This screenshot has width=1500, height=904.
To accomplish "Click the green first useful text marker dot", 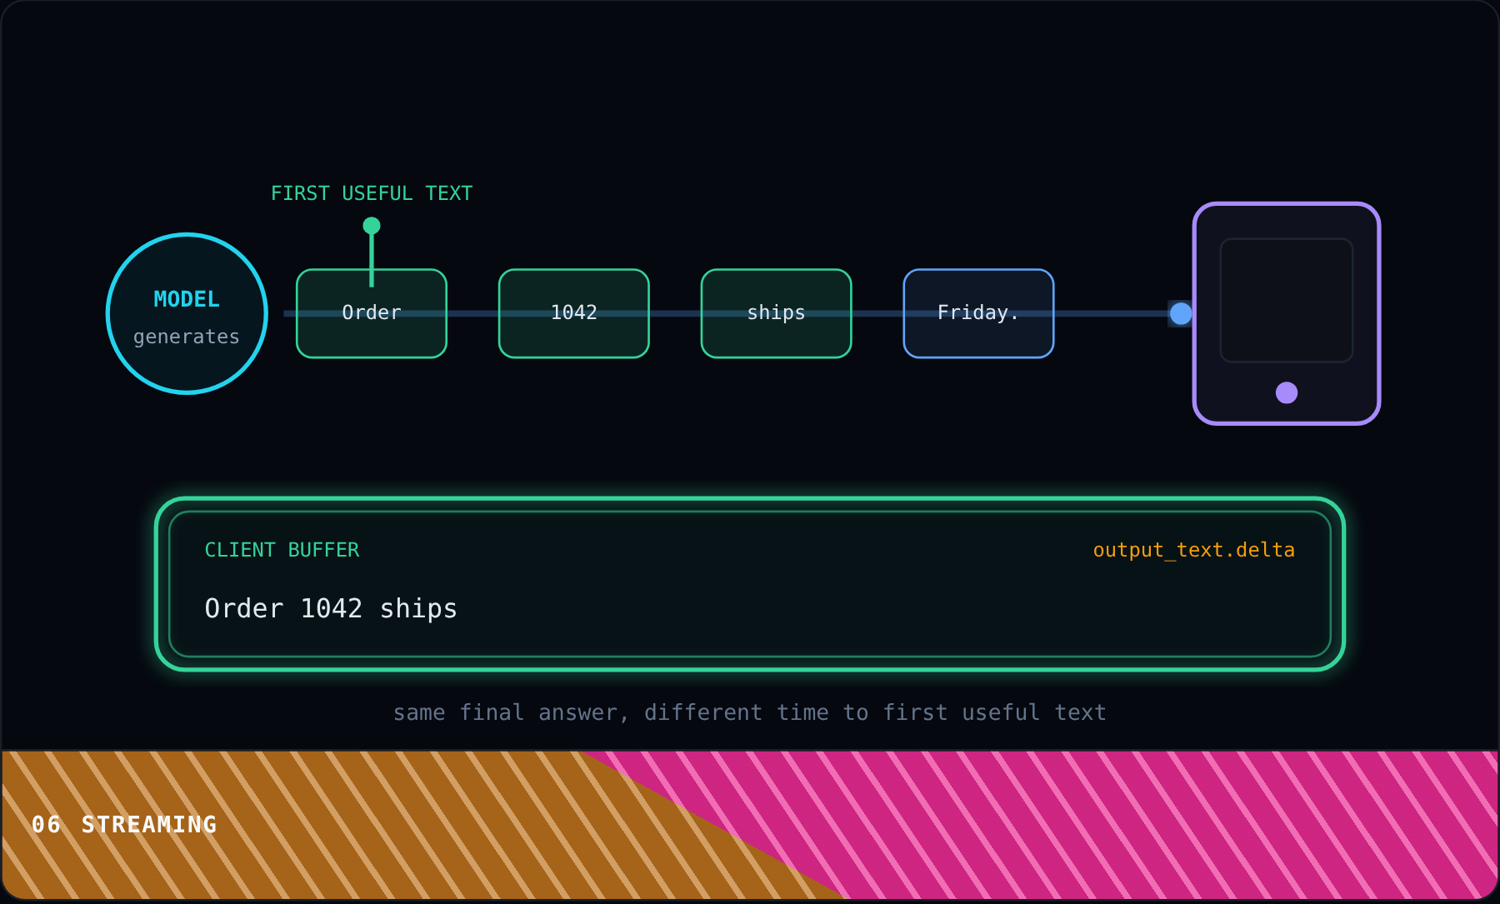I will [372, 226].
